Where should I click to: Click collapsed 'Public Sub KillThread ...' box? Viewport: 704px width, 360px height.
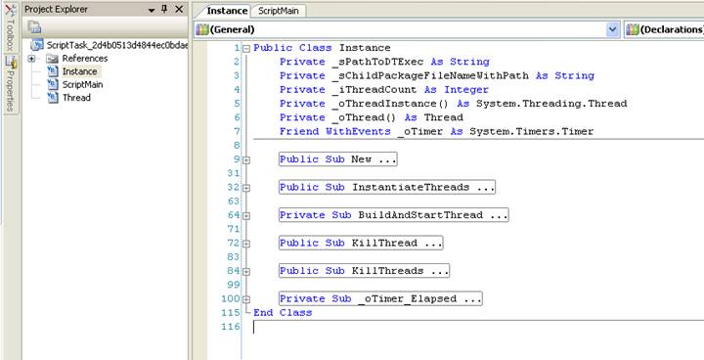[361, 244]
